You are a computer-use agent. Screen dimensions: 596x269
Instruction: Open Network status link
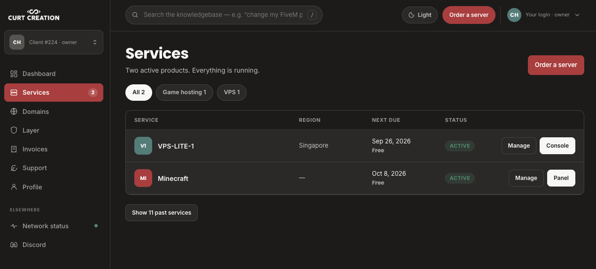(x=54, y=226)
